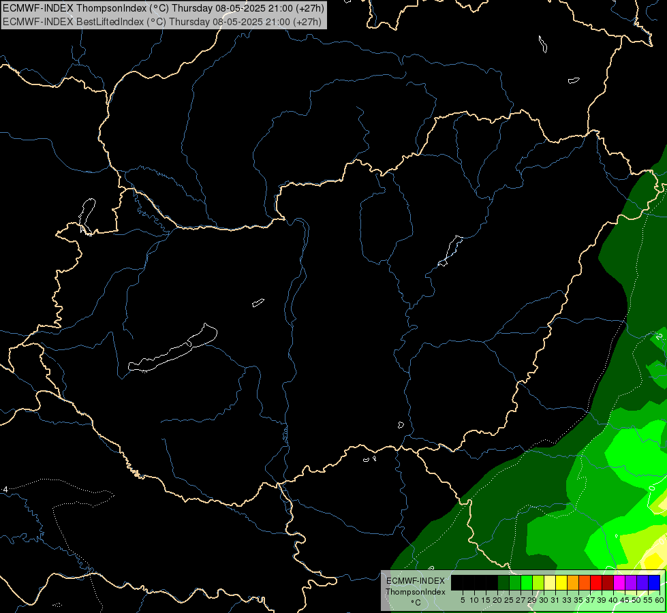Click the bright green 27–29 legend swatch
667x613 pixels.
(x=527, y=582)
